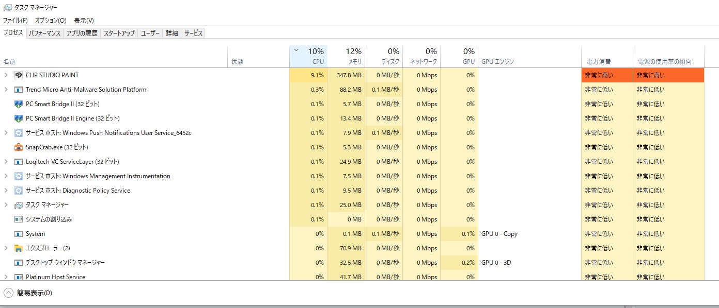Click the Windows Push Notifications service gear icon

tap(19, 133)
